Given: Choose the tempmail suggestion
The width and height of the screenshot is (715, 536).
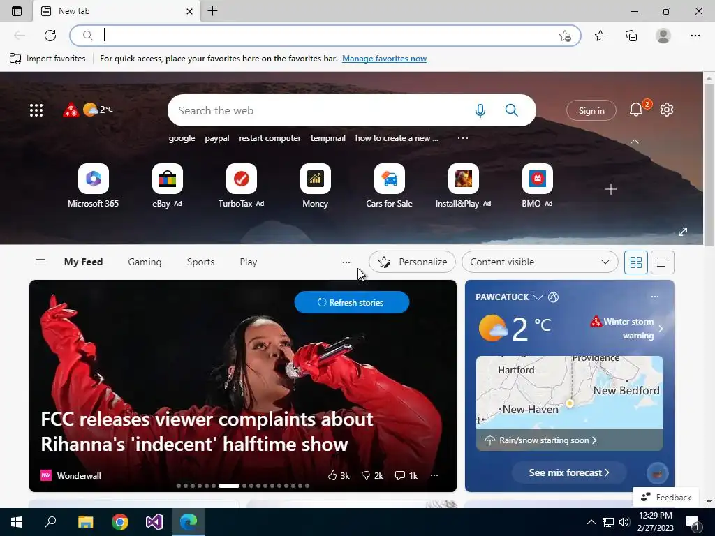Looking at the screenshot, I should tap(328, 138).
